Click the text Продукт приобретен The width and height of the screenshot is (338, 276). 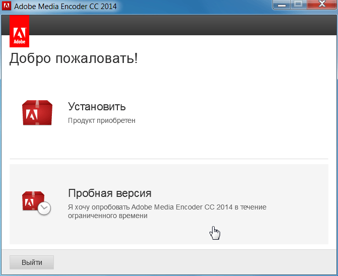point(102,120)
